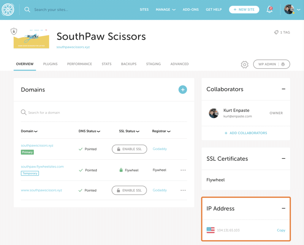Open the ellipsis menu for southpaw.flywheelsites.com
This screenshot has height=245, width=304.
click(183, 170)
